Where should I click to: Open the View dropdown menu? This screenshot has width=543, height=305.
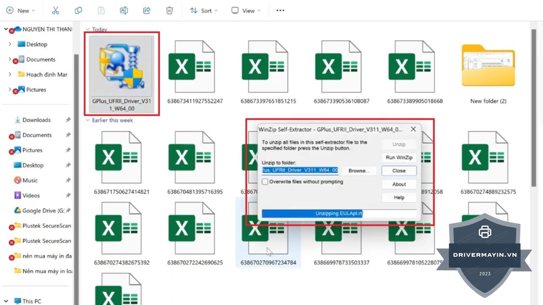pyautogui.click(x=246, y=11)
